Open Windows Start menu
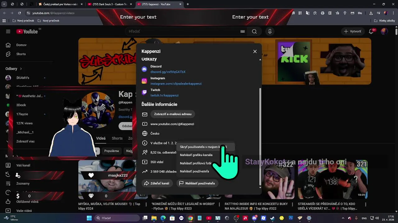This screenshot has height=223, width=398. 89,218
